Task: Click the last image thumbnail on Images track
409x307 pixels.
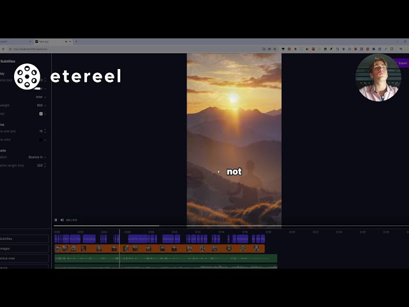Action: (x=256, y=249)
